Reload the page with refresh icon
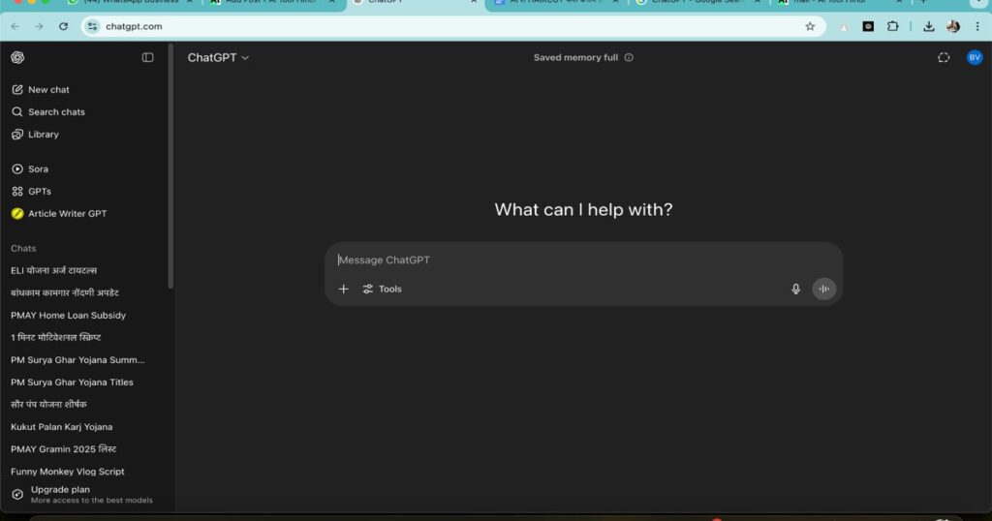This screenshot has height=521, width=992. (63, 26)
